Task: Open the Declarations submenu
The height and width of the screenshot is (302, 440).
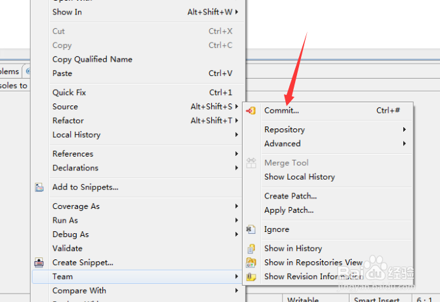Action: click(138, 168)
